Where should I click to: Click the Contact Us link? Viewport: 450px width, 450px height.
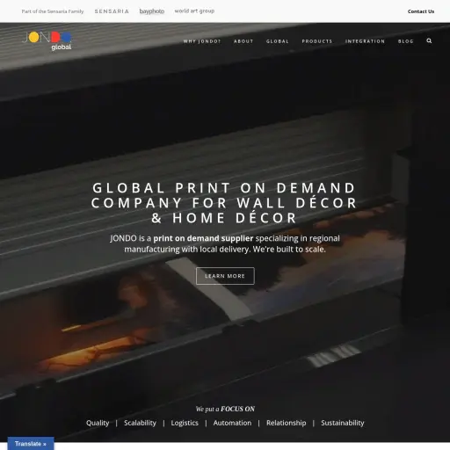tap(421, 11)
